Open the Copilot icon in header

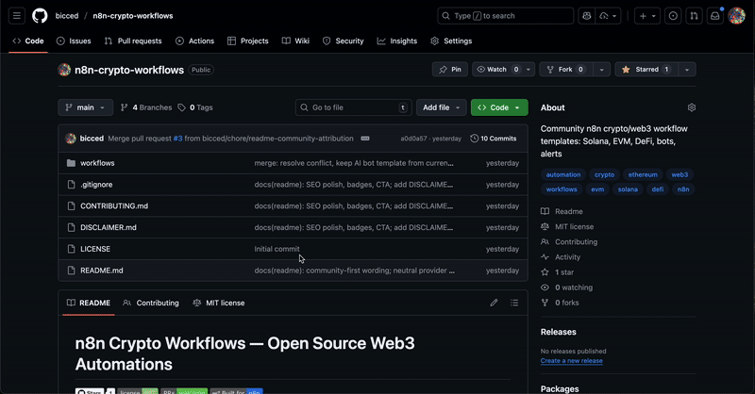(x=586, y=16)
